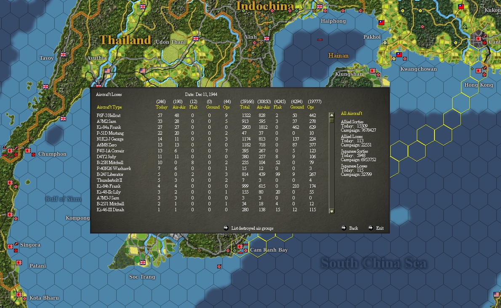Select the F4U-1A Corsair row

[207, 151]
